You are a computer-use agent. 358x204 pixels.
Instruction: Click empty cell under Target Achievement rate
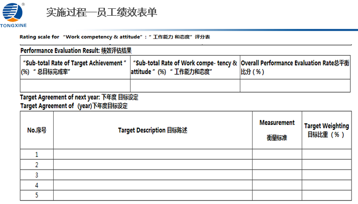click(x=75, y=86)
